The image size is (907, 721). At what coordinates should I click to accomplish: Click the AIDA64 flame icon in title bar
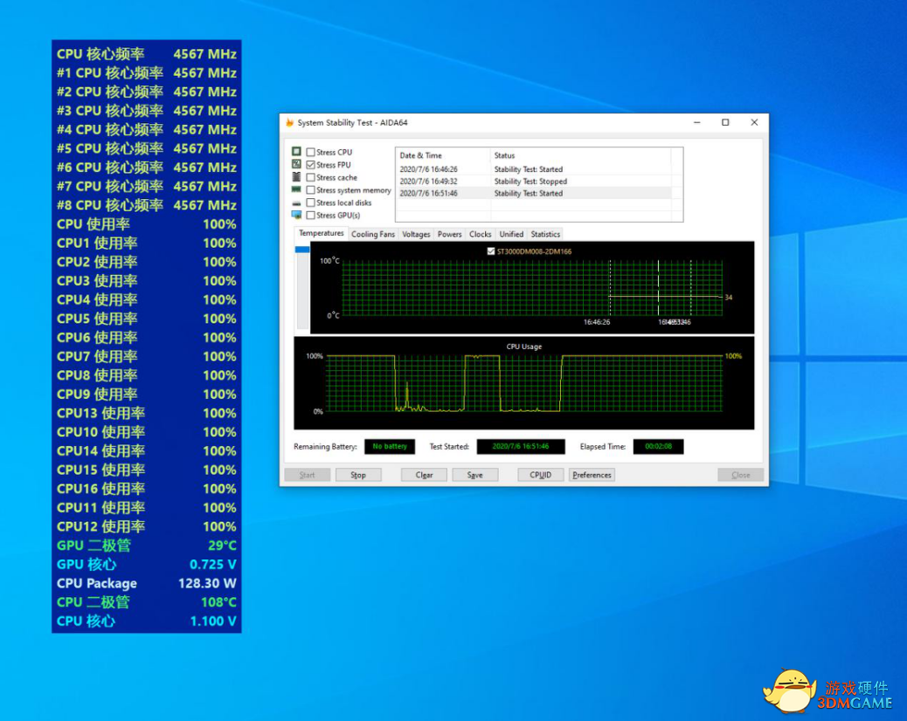(289, 122)
